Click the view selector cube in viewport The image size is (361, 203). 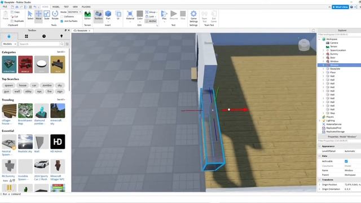point(304,45)
